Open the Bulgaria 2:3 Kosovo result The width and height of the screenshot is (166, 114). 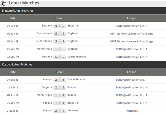[60, 87]
